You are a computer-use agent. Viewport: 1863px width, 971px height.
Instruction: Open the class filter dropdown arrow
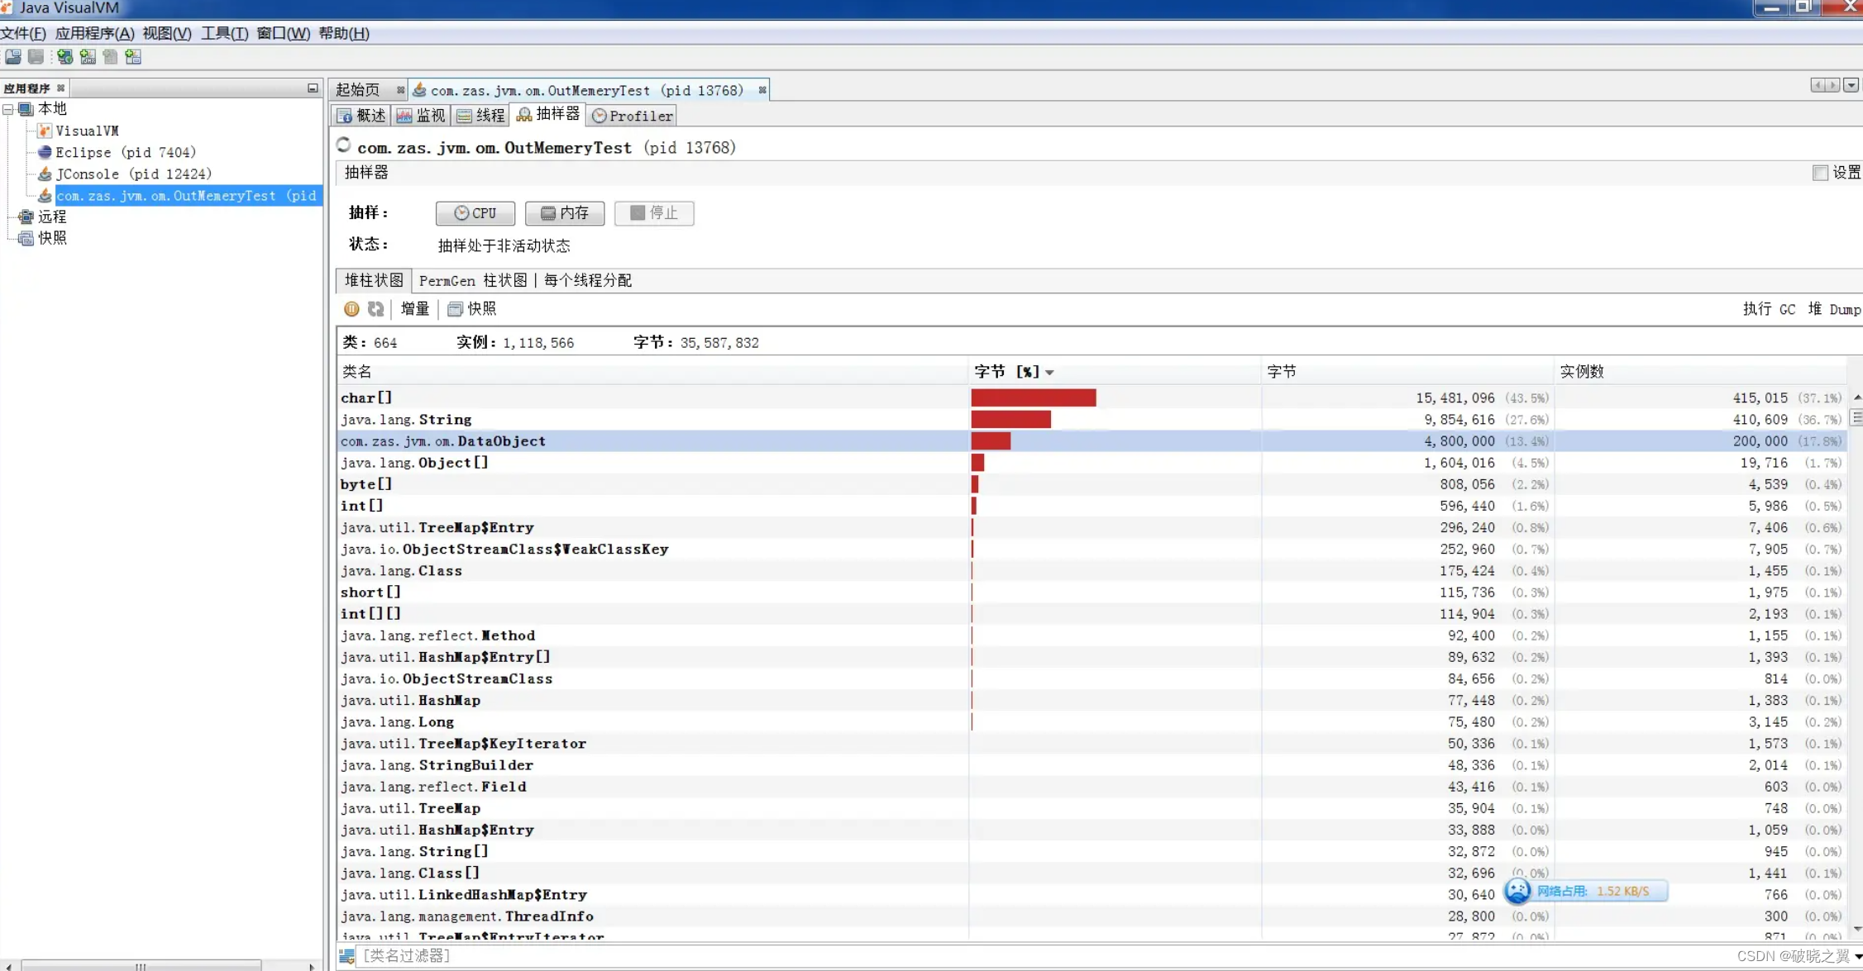pos(1858,957)
